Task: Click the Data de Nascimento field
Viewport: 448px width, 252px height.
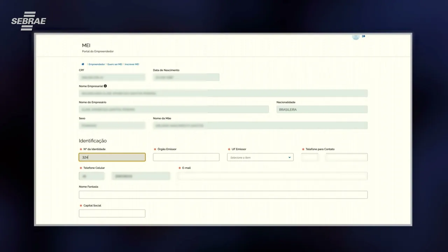Action: tap(186, 77)
